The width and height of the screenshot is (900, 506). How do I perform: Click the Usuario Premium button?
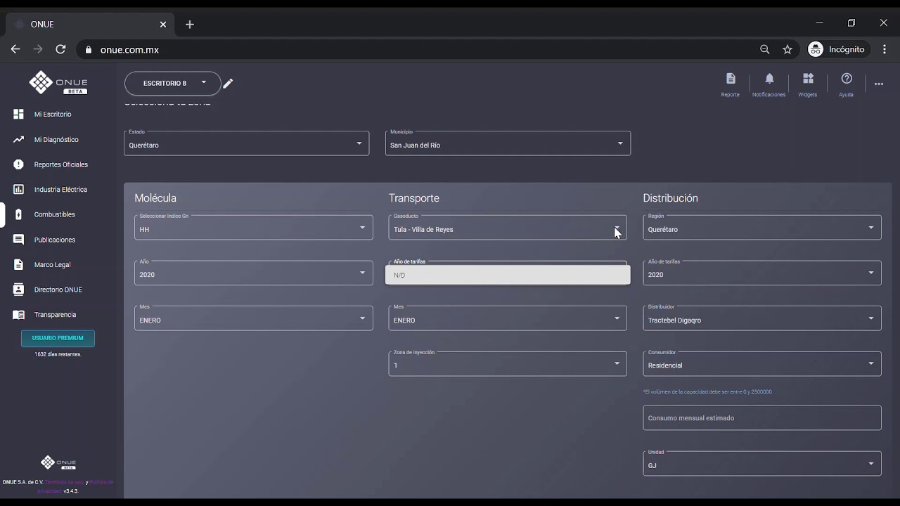click(58, 338)
